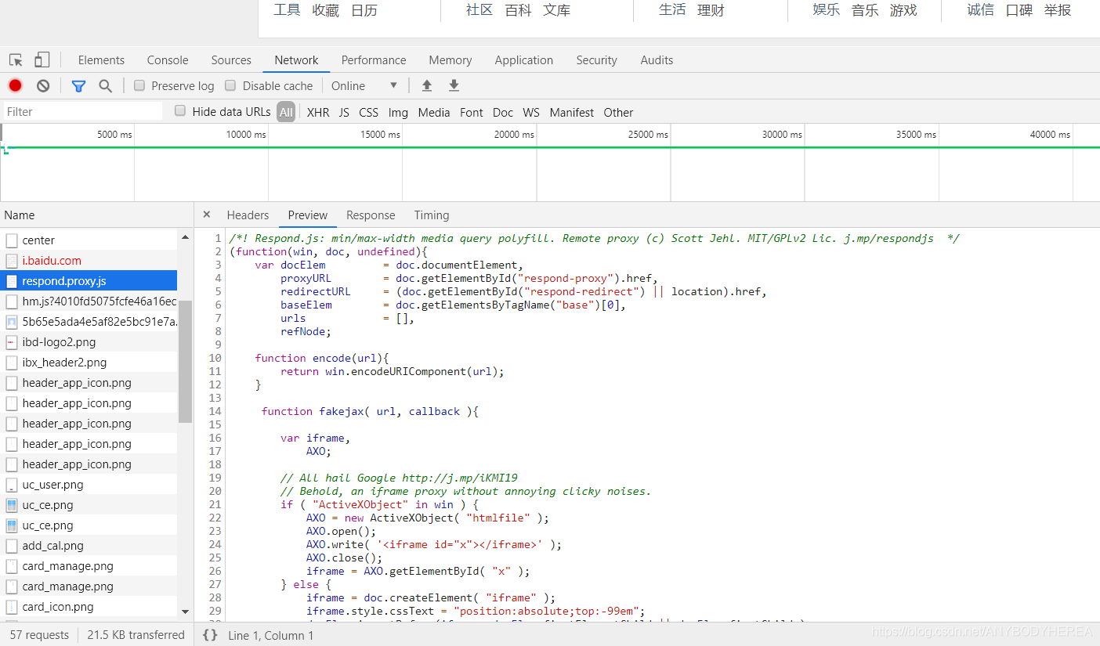The width and height of the screenshot is (1100, 646).
Task: Switch to the Console tab
Action: point(168,60)
